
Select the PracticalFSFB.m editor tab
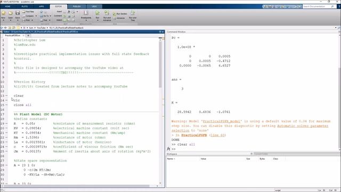pyautogui.click(x=13, y=35)
